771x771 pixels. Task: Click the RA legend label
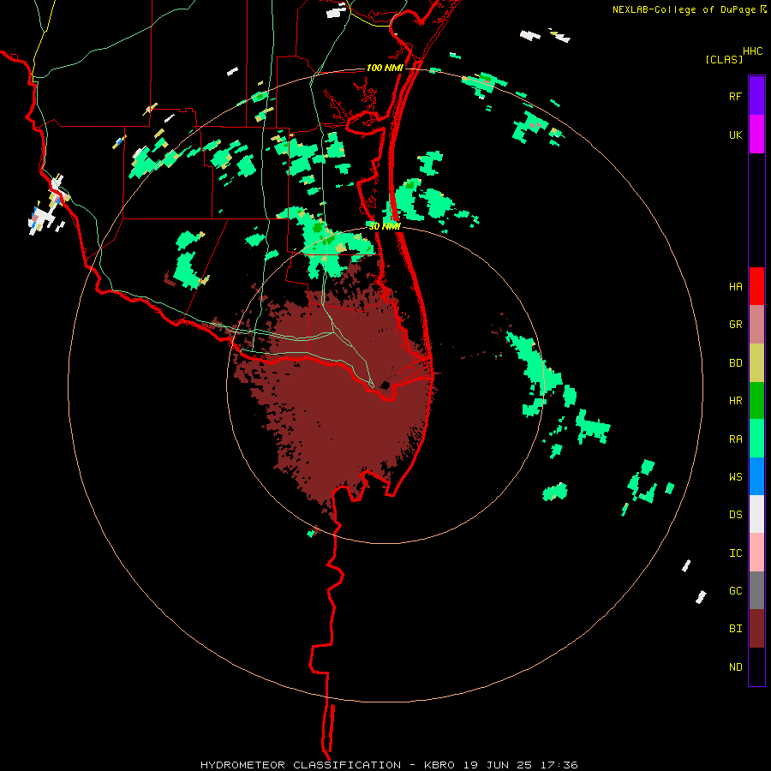tap(735, 439)
